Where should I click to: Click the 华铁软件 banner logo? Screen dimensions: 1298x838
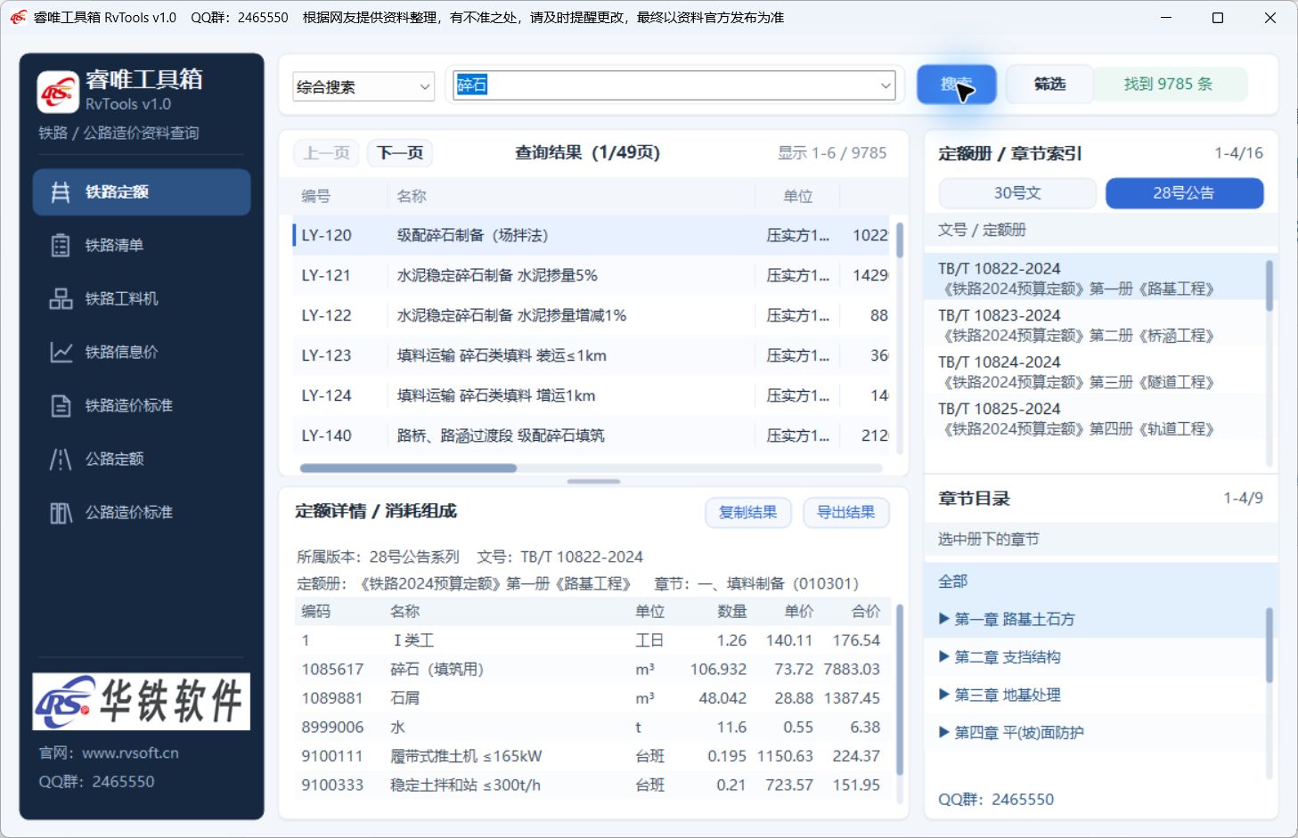point(142,701)
